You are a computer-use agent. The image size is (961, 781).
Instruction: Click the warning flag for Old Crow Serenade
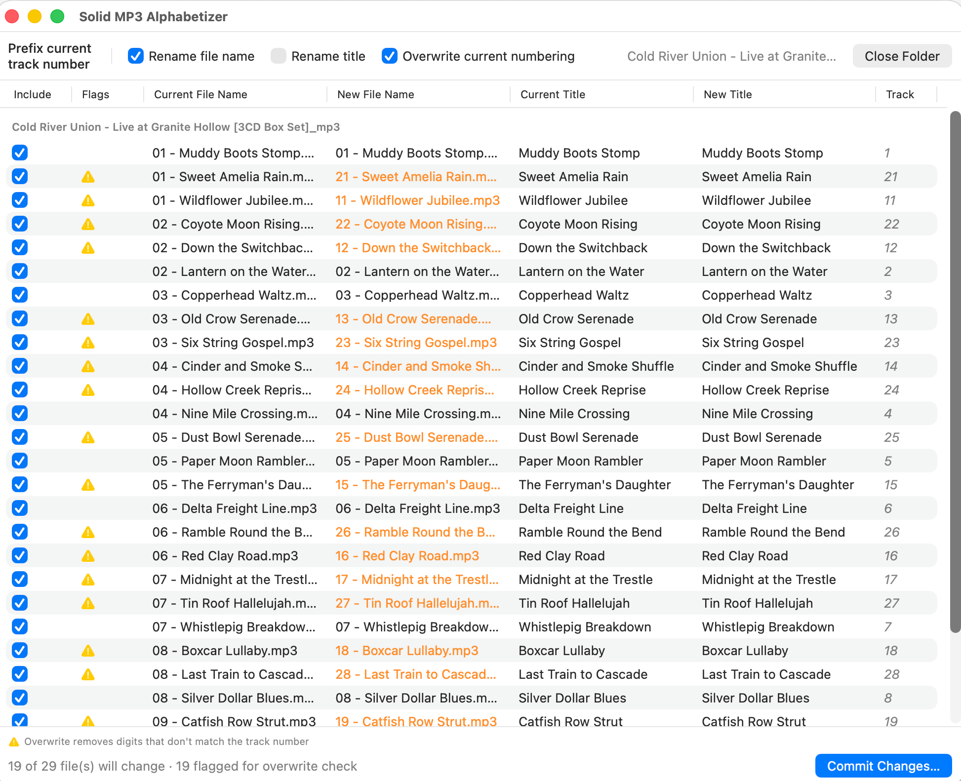(x=88, y=319)
